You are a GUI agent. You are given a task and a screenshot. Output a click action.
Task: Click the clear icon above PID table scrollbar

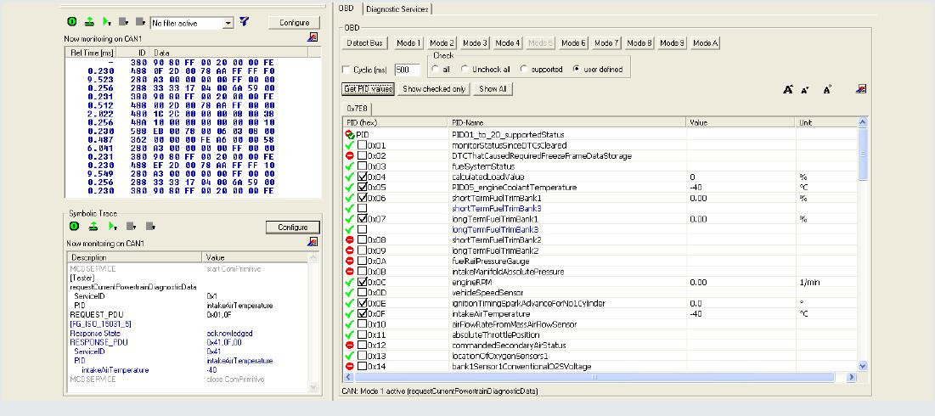point(861,89)
